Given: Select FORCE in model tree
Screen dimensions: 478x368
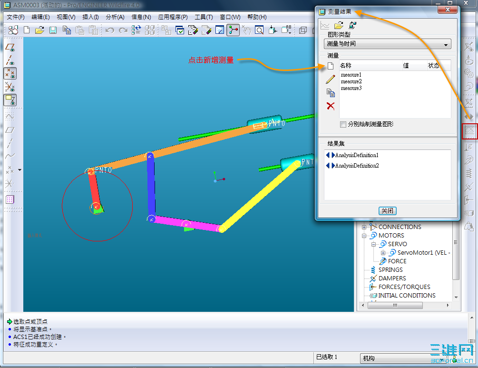Looking at the screenshot, I should click(x=397, y=261).
